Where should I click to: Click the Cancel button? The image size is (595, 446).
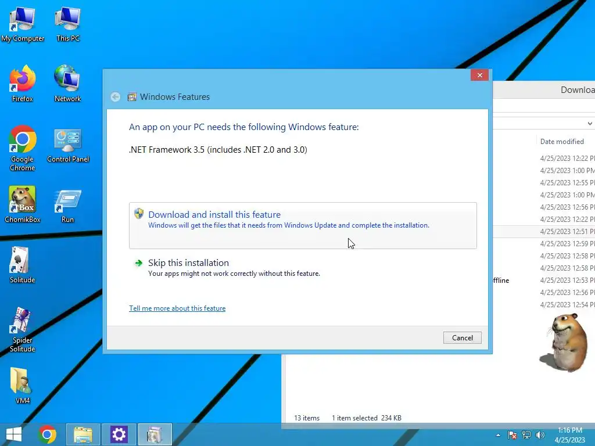tap(462, 338)
